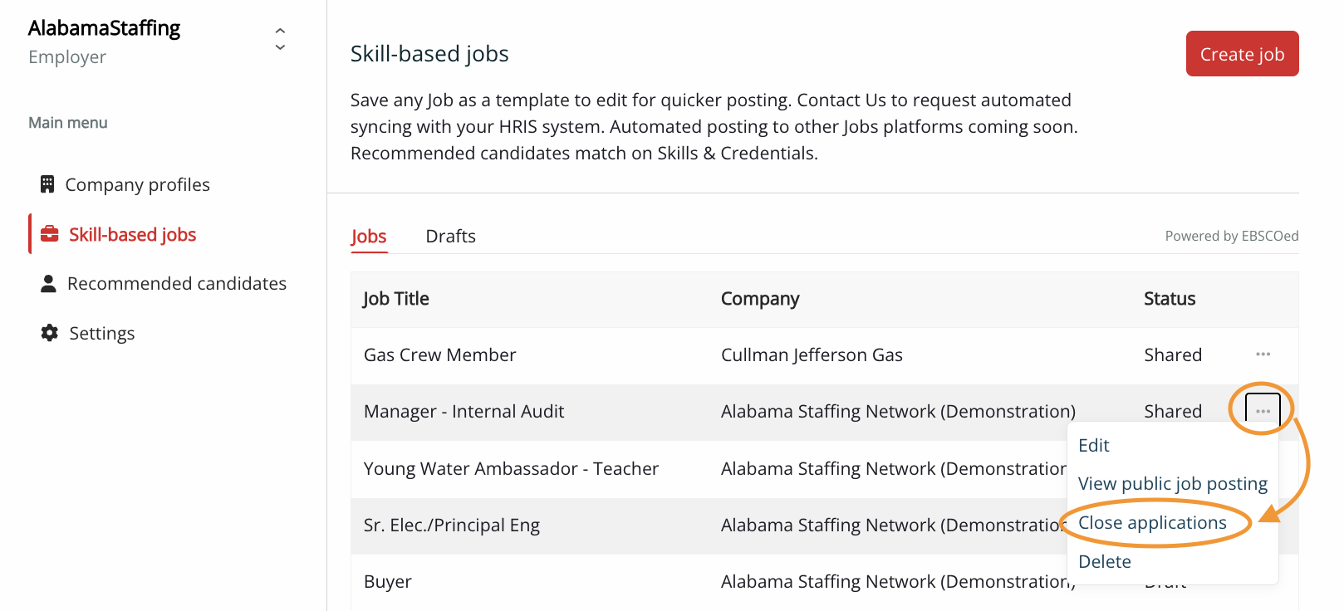Click the Skill-based jobs briefcase icon
Viewport: 1344px width, 611px height.
pos(50,234)
